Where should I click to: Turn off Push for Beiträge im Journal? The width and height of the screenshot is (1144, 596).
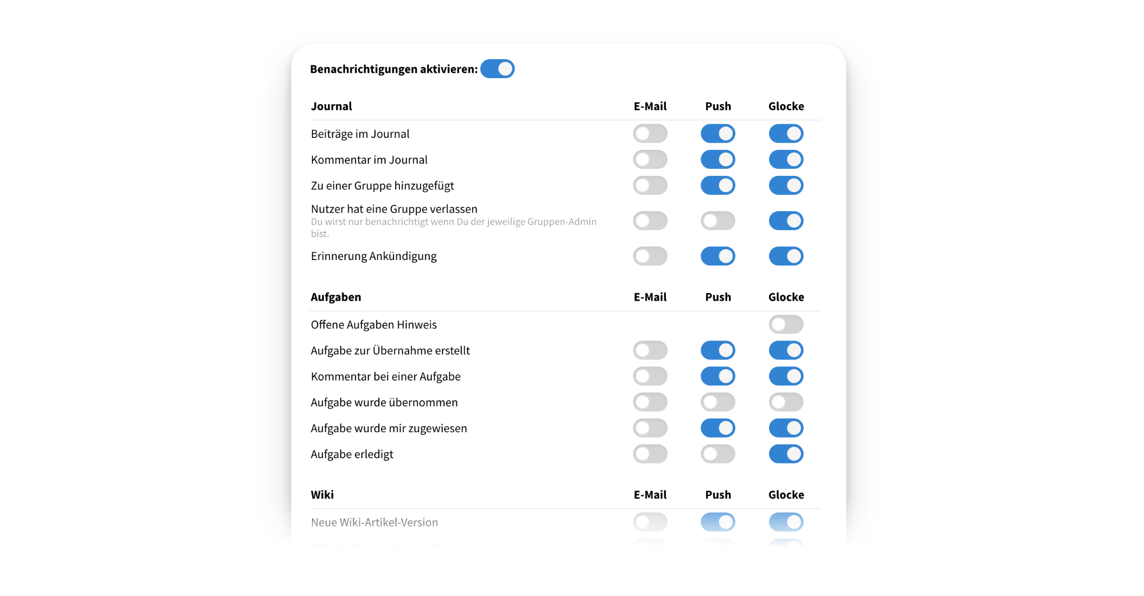pos(717,134)
